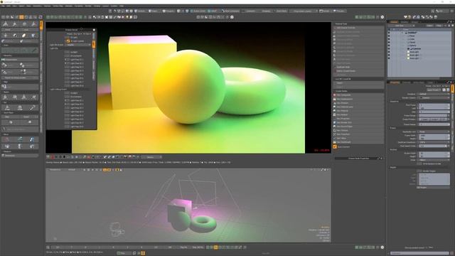
Task: Open the Resolution Unit dropdown
Action: coord(434,132)
